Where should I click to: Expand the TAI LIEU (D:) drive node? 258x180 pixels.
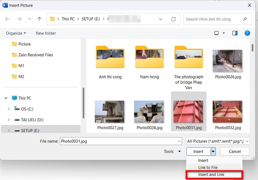[9, 120]
